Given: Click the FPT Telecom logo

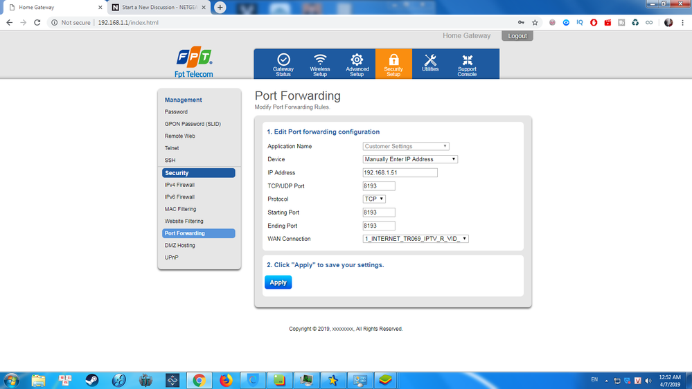Looking at the screenshot, I should point(194,62).
